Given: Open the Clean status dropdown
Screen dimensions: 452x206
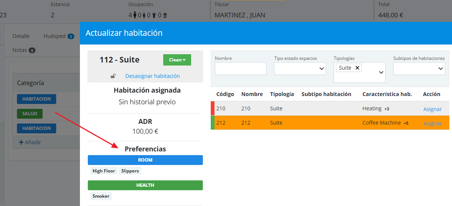Looking at the screenshot, I should [x=177, y=60].
